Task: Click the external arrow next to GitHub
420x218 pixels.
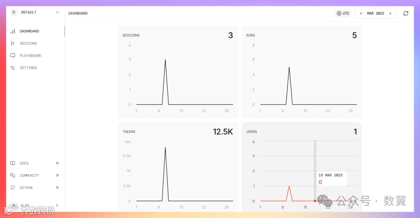Action: point(57,188)
